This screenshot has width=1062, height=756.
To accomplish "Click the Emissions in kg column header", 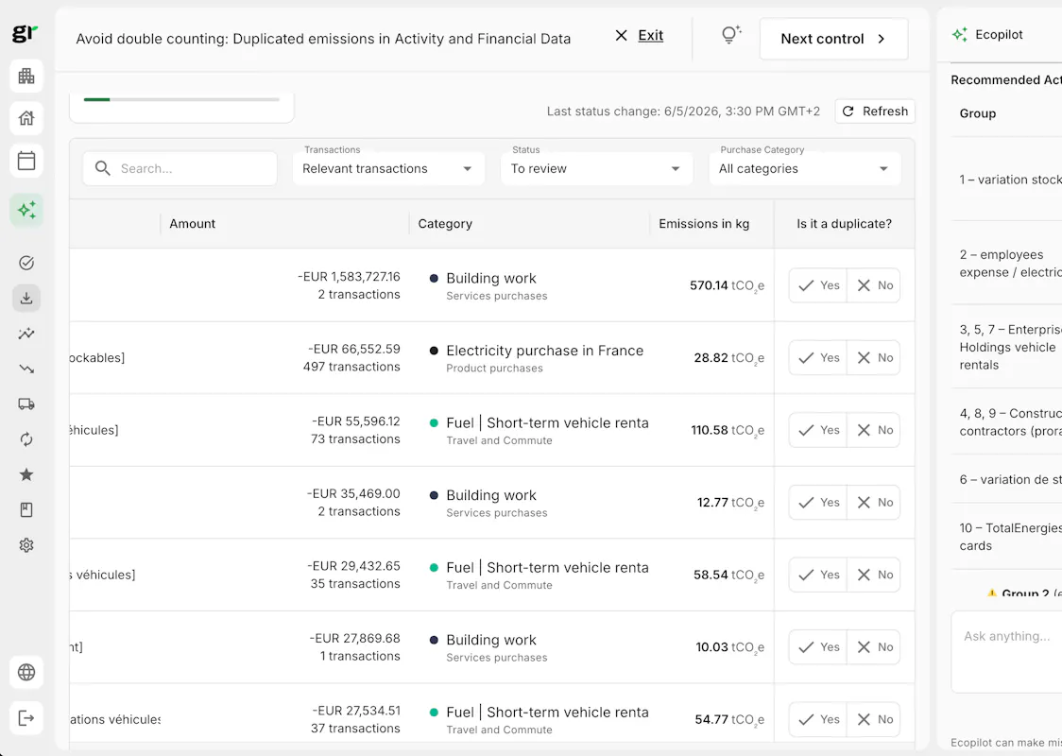I will point(704,224).
